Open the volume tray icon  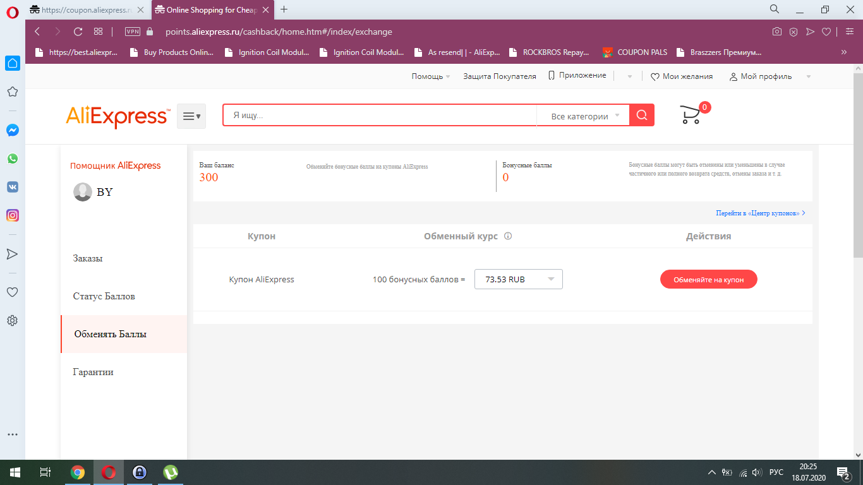[x=757, y=472]
